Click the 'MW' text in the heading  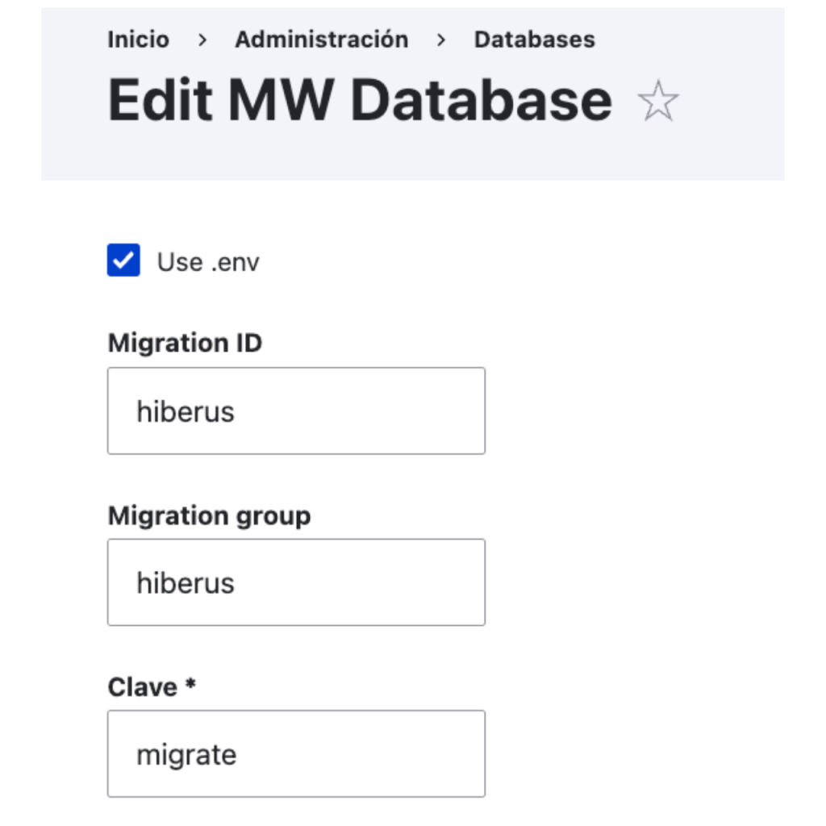pyautogui.click(x=282, y=101)
